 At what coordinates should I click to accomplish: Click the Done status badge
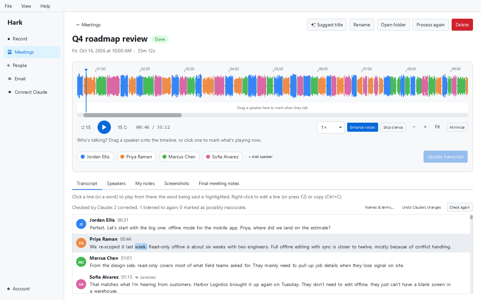point(160,39)
